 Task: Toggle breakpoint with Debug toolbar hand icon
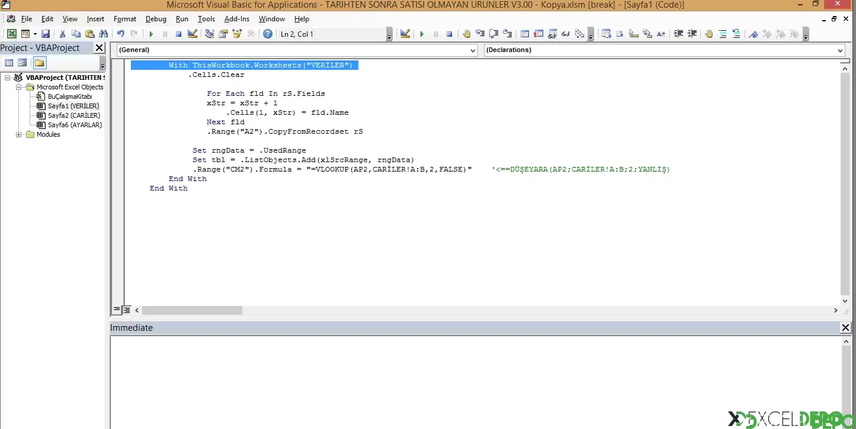[467, 34]
